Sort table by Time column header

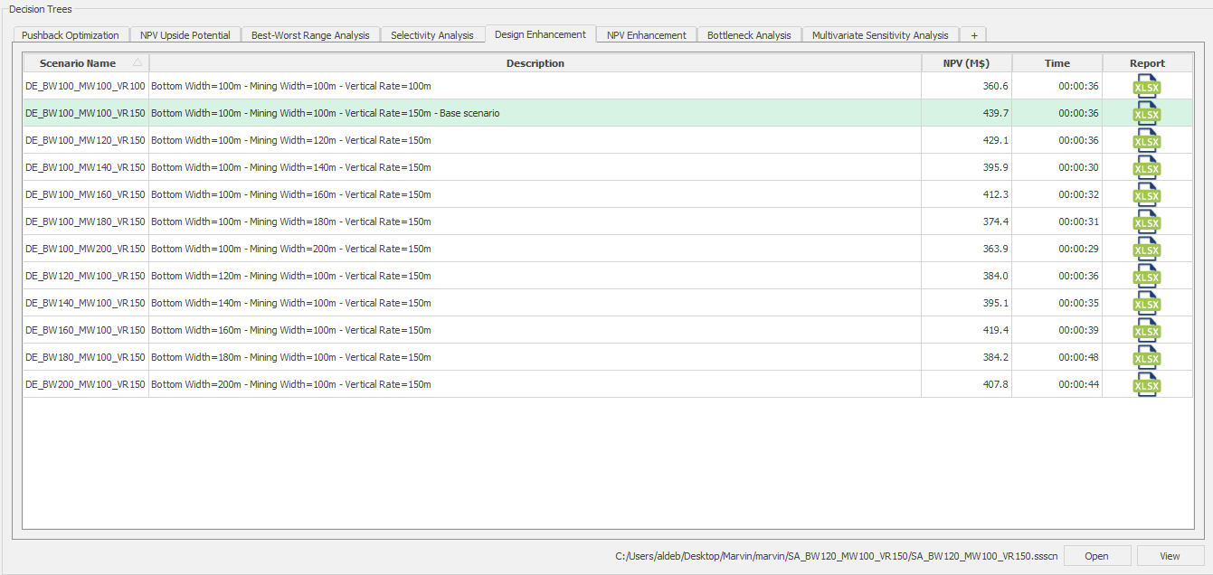tap(1057, 63)
